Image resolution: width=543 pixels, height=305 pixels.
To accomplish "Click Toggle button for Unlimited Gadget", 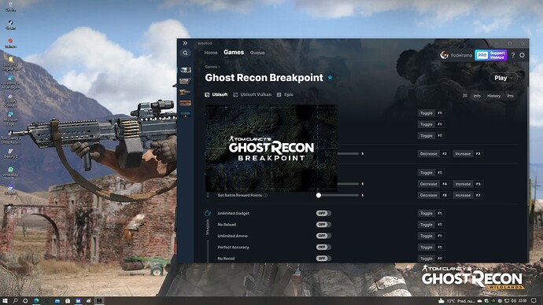I will [427, 213].
